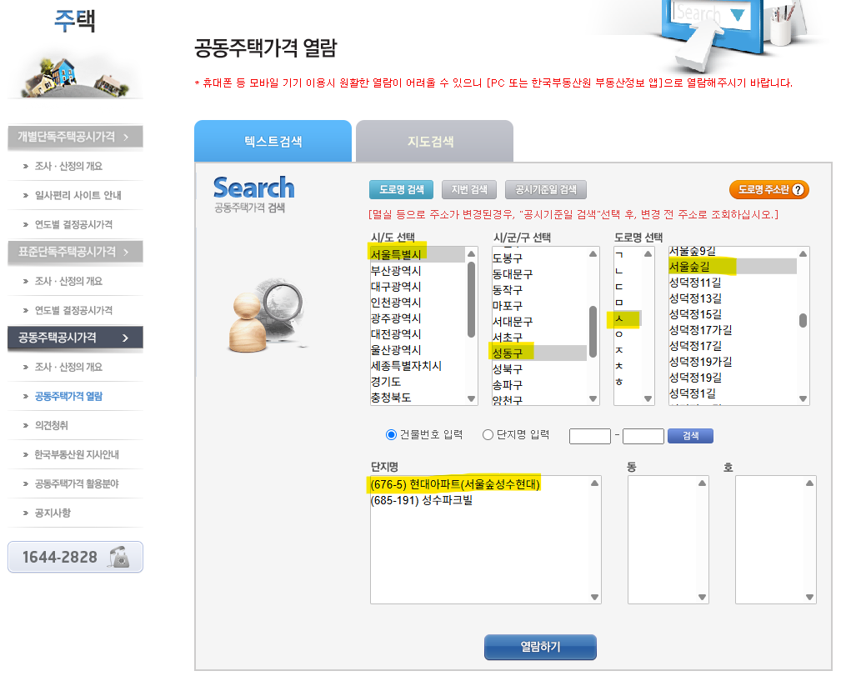Click the 주택 house logo at top left
This screenshot has width=841, height=676.
(x=73, y=21)
